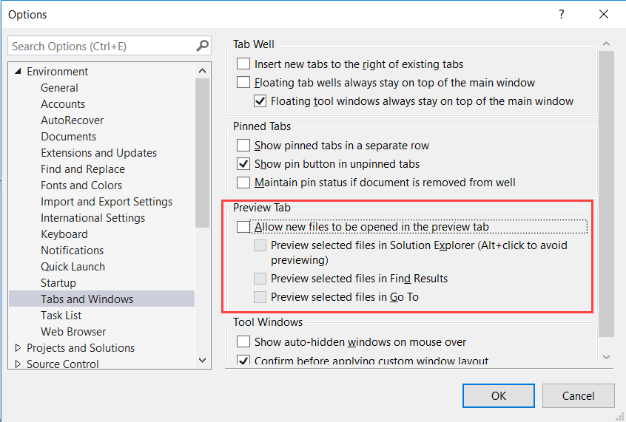Image resolution: width=626 pixels, height=422 pixels.
Task: Open the Keyboard options page
Action: point(64,234)
